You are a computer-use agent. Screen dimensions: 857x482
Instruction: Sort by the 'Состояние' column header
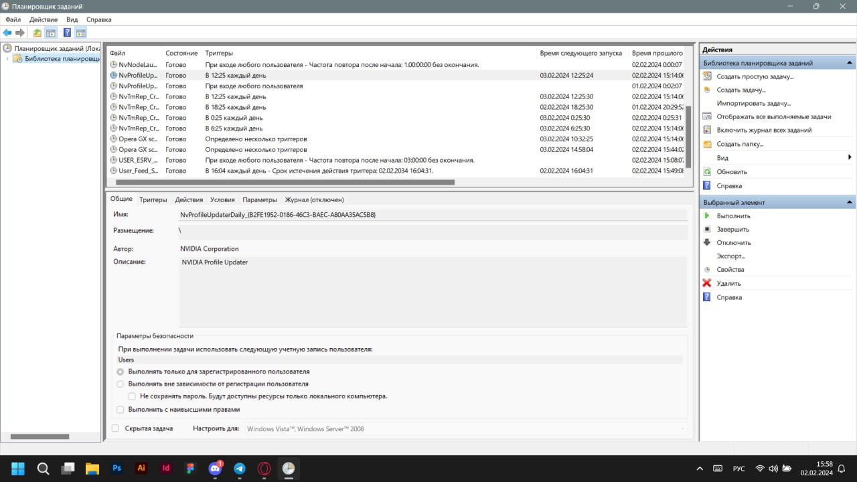click(x=182, y=53)
